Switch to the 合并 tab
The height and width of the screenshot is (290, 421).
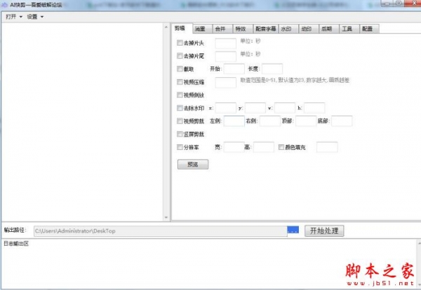point(222,29)
